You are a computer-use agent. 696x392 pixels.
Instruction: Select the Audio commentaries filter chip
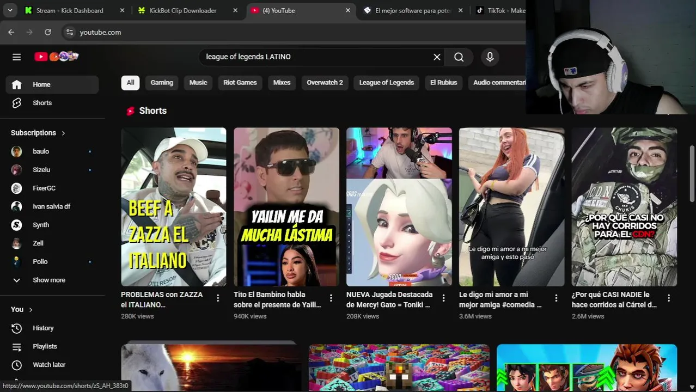point(497,83)
